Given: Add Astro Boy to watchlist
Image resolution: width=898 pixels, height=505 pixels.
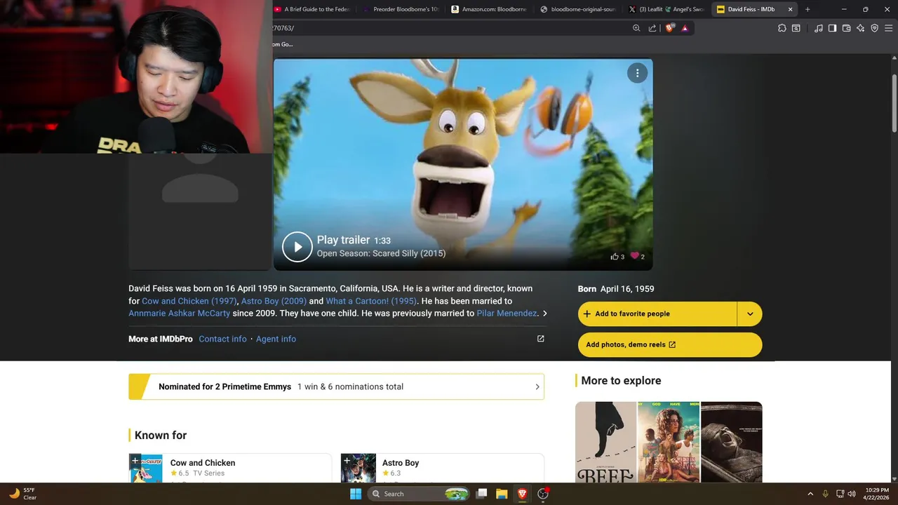Looking at the screenshot, I should coord(347,461).
